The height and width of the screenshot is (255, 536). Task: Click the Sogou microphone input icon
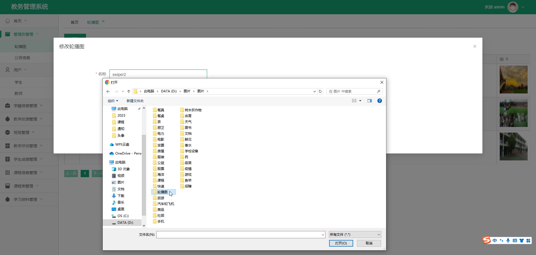508,240
